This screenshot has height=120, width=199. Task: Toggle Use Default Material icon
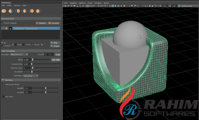pos(115,6)
